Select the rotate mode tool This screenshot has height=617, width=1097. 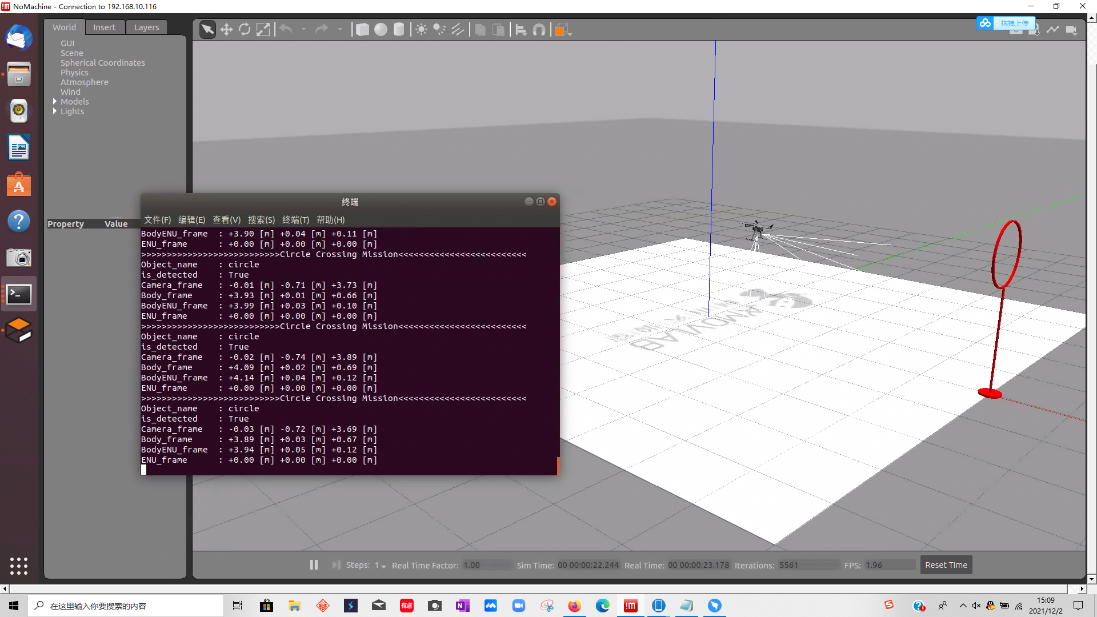point(245,30)
